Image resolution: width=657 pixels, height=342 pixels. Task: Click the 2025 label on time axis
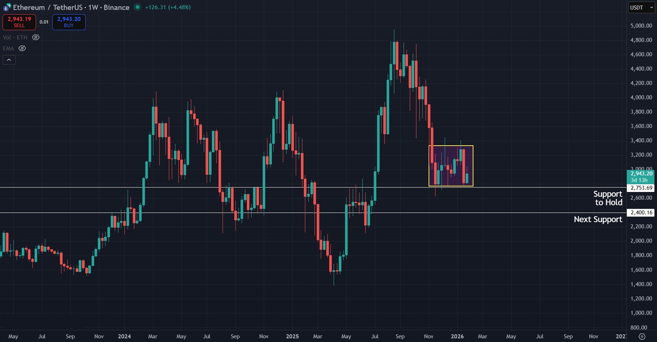coord(292,336)
